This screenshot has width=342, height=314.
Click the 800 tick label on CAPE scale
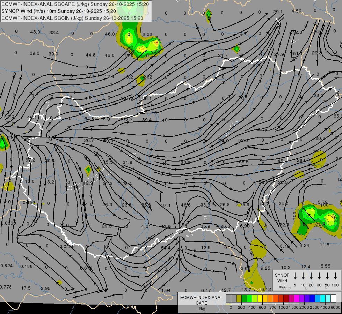(x=273, y=307)
